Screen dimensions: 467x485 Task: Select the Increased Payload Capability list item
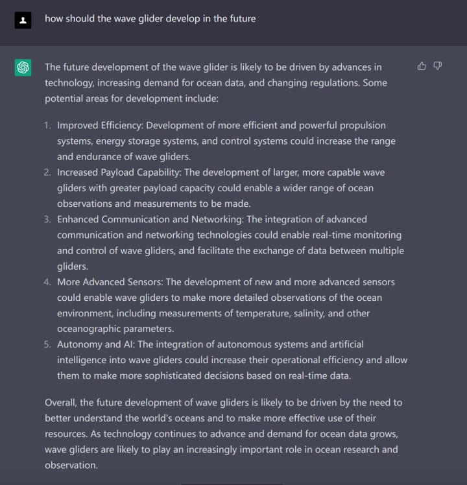(221, 188)
